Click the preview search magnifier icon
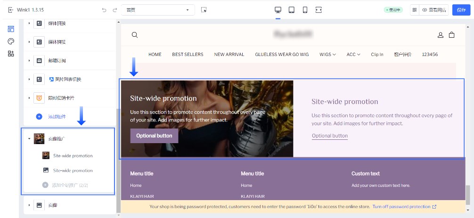 click(135, 35)
